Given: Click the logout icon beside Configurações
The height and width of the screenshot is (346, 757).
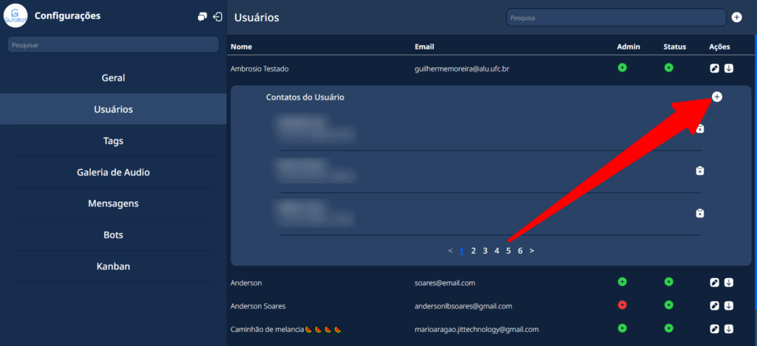Looking at the screenshot, I should 217,17.
